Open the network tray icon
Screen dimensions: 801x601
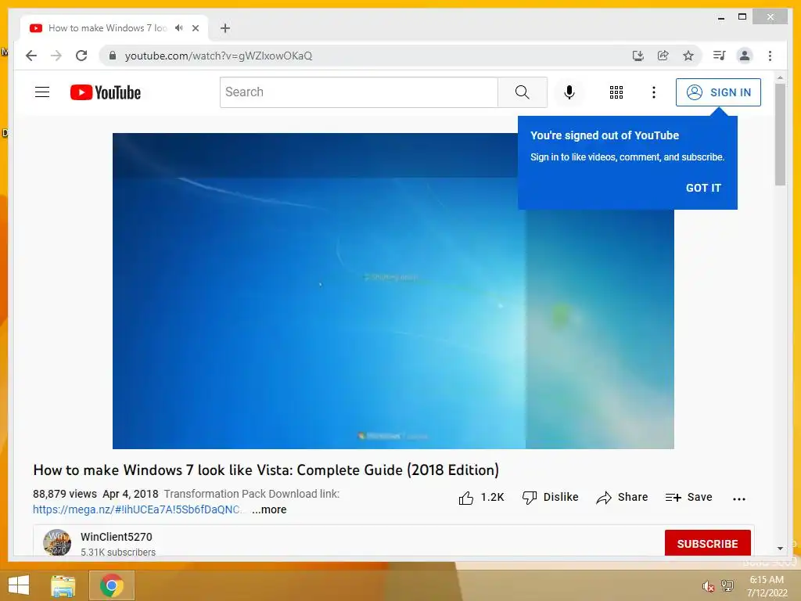727,585
